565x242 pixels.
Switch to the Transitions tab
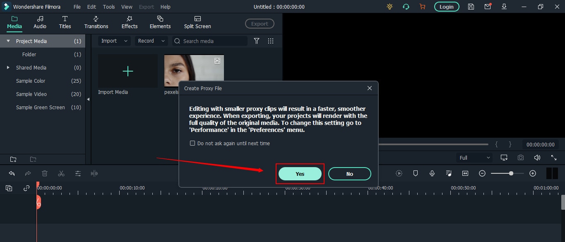96,22
